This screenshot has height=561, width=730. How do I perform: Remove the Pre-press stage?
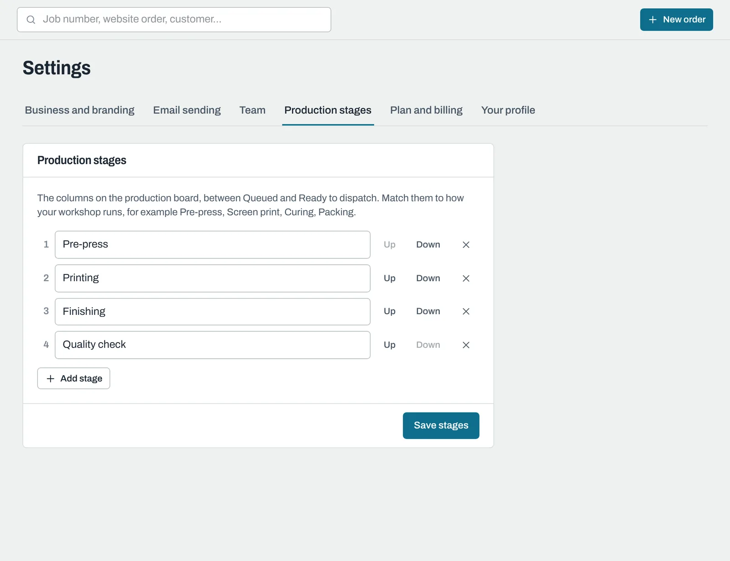pyautogui.click(x=466, y=245)
